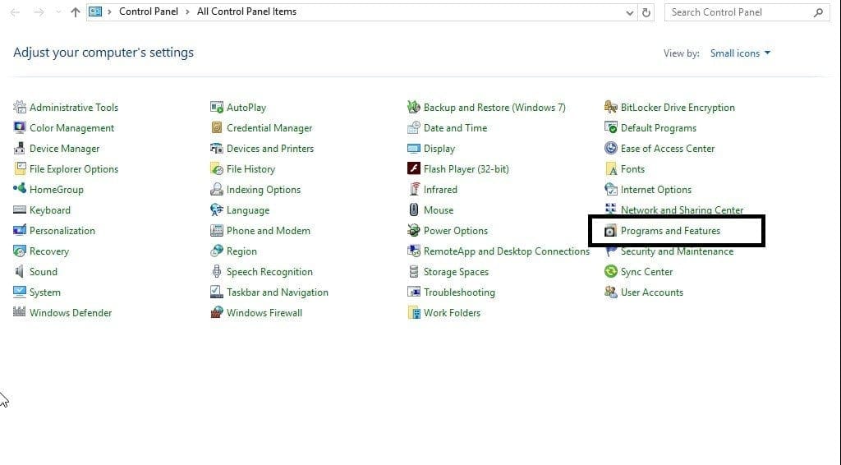The image size is (841, 465).
Task: Click the System monitor icon
Action: (x=20, y=292)
